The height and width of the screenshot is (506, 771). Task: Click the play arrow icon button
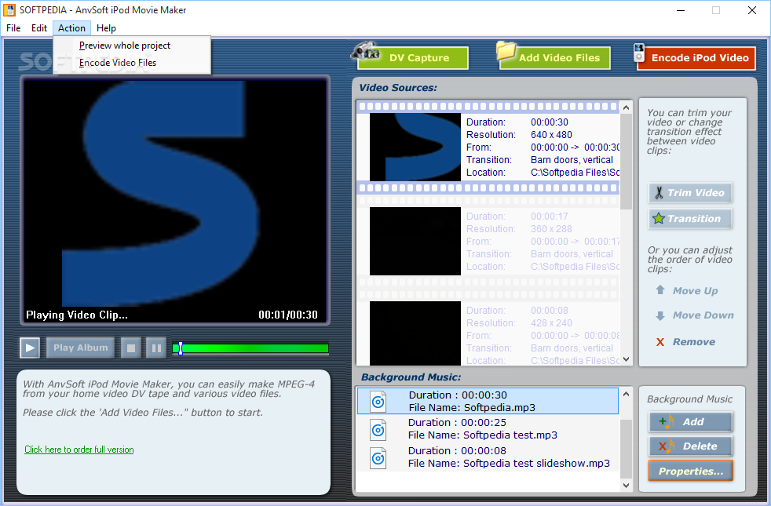pyautogui.click(x=30, y=348)
